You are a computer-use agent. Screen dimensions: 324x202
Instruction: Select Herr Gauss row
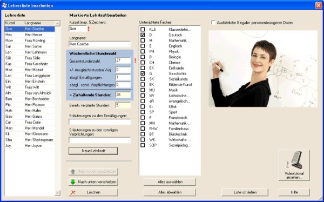pos(30,117)
